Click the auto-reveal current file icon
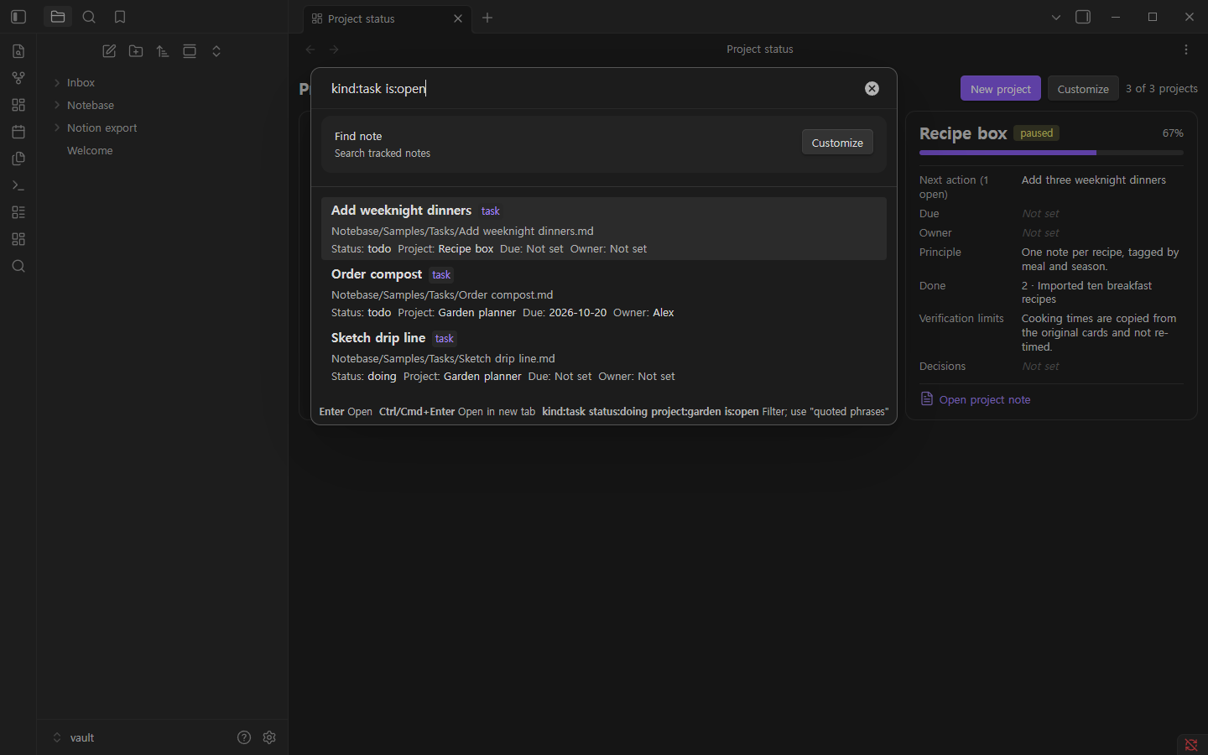 pyautogui.click(x=190, y=51)
